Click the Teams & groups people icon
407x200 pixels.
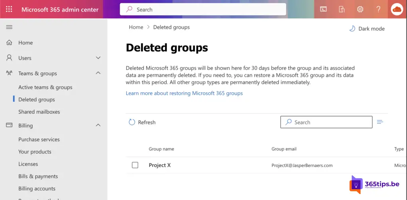tap(10, 73)
